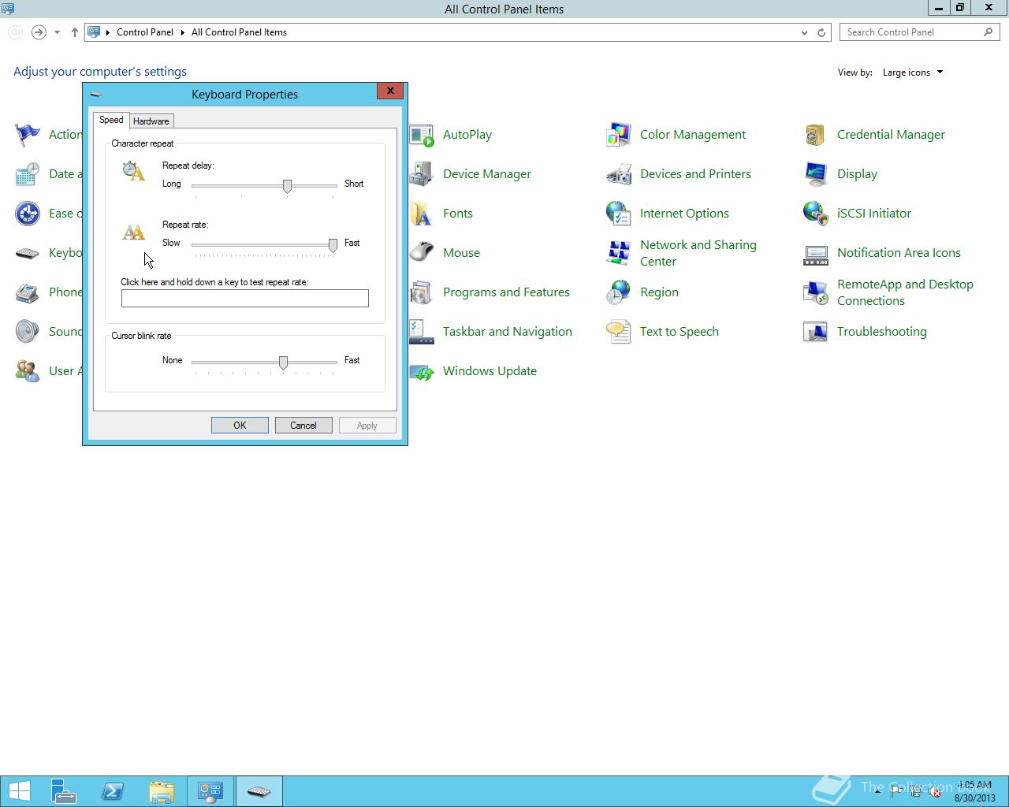Open the Device Manager icon
The height and width of the screenshot is (807, 1009).
(422, 174)
